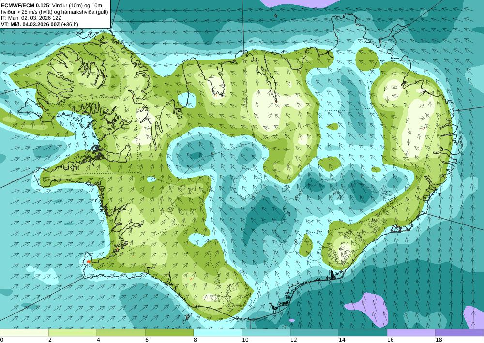Click the legend scale label '16'
Screen dimensions: 484x343
pos(390,340)
